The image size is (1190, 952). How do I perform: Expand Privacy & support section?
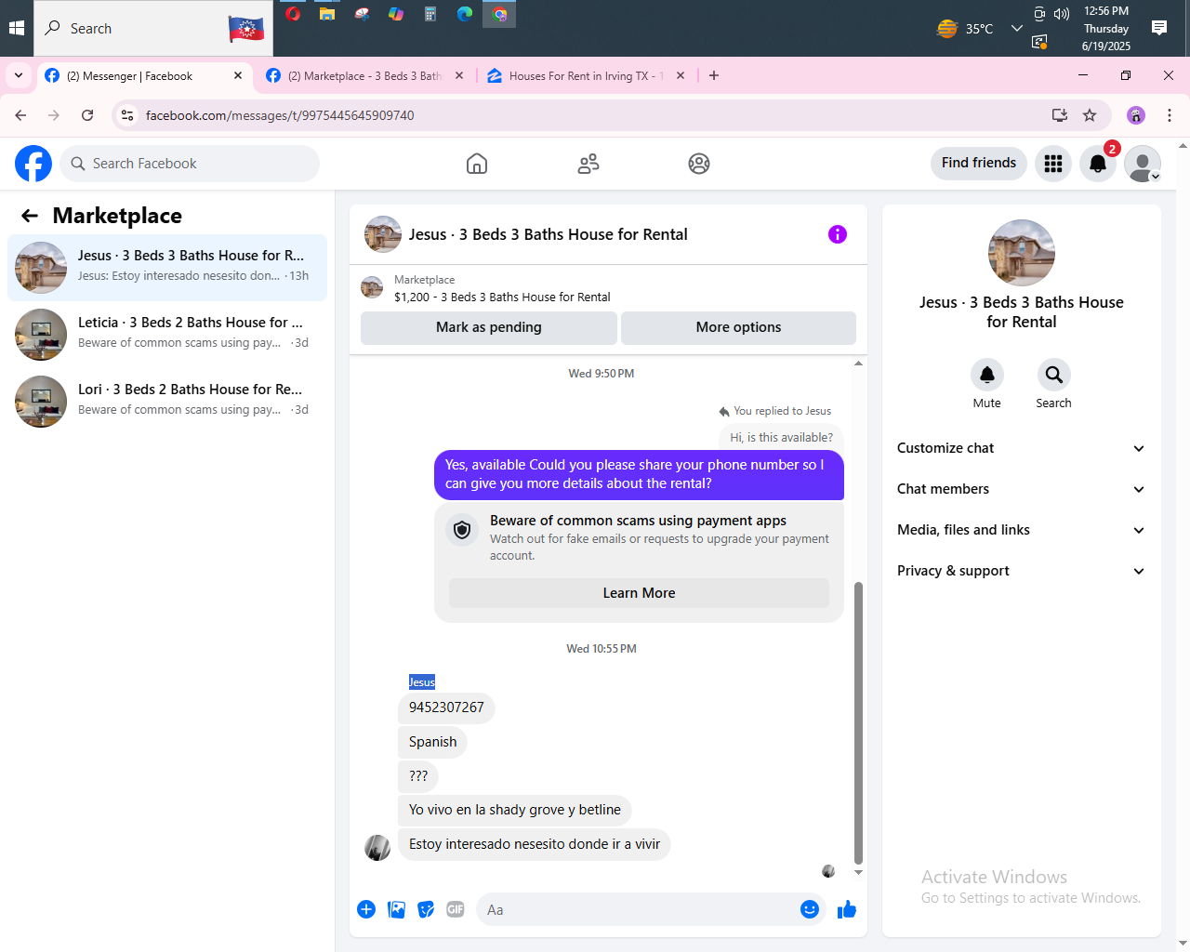click(x=1021, y=571)
